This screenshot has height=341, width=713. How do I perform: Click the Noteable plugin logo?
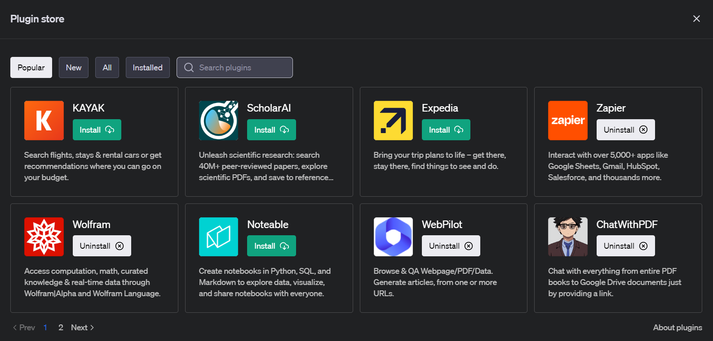(x=219, y=237)
